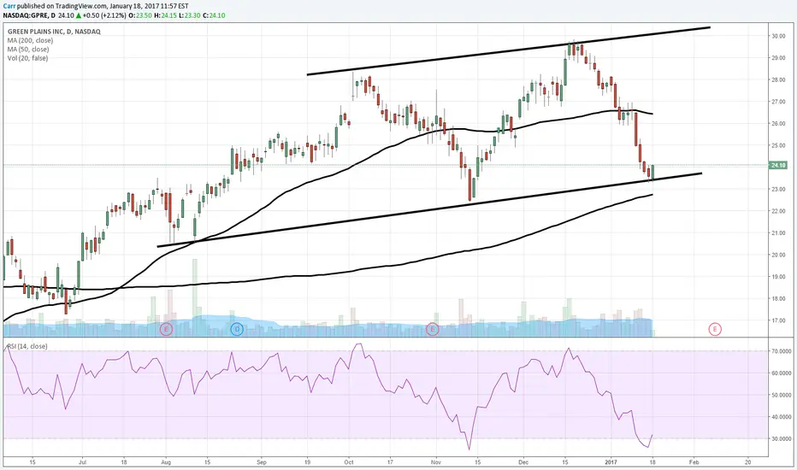This screenshot has height=470, width=797.
Task: Select the MA (50, close) indicator label
Action: [x=28, y=50]
